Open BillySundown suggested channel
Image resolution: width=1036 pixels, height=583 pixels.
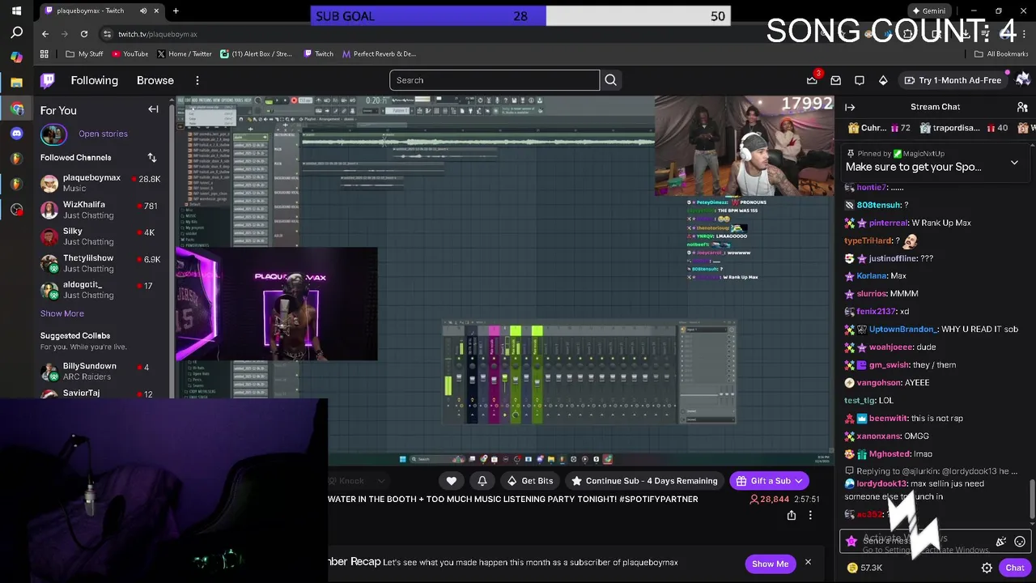[x=100, y=371]
